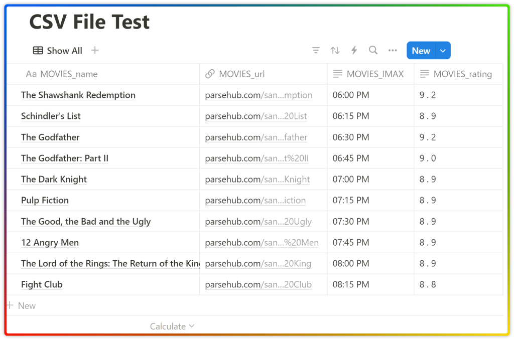Click the search magnifier icon
The height and width of the screenshot is (340, 514).
pyautogui.click(x=373, y=51)
